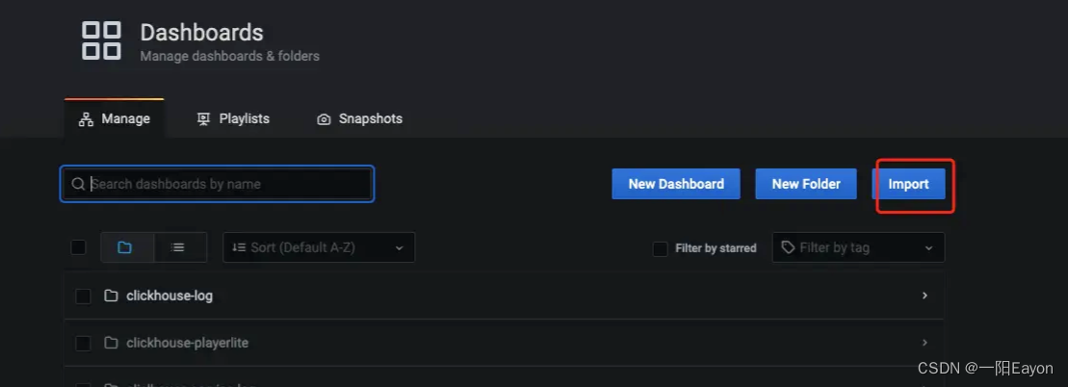Click the tag icon in filter
The image size is (1068, 387).
pos(788,247)
